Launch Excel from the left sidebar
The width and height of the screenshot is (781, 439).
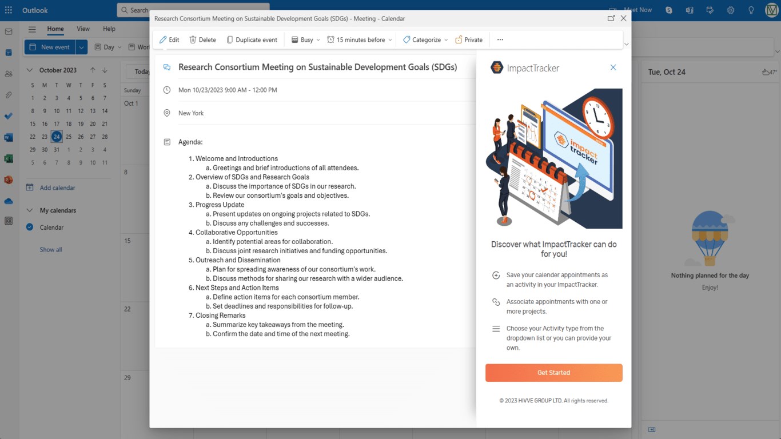[x=9, y=158]
